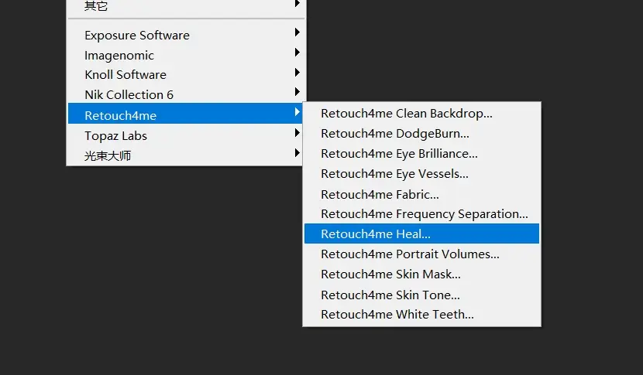Open Nik Collection 6 submenu
643x375 pixels.
click(129, 95)
